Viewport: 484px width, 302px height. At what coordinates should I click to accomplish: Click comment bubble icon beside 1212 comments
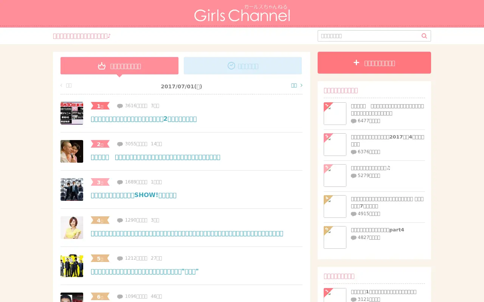(x=120, y=258)
